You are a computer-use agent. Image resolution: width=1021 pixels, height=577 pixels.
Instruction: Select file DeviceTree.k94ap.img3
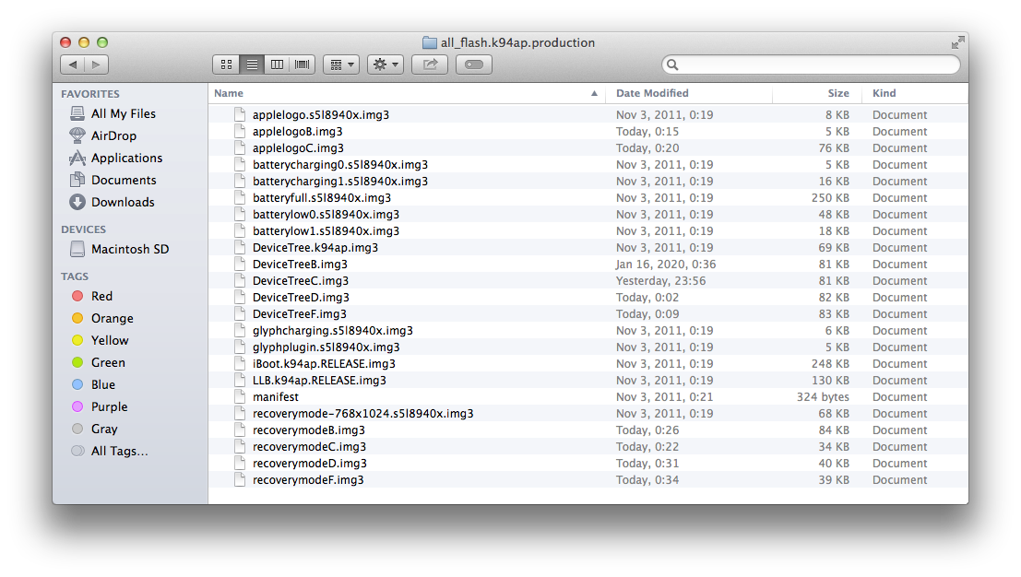pos(588,247)
